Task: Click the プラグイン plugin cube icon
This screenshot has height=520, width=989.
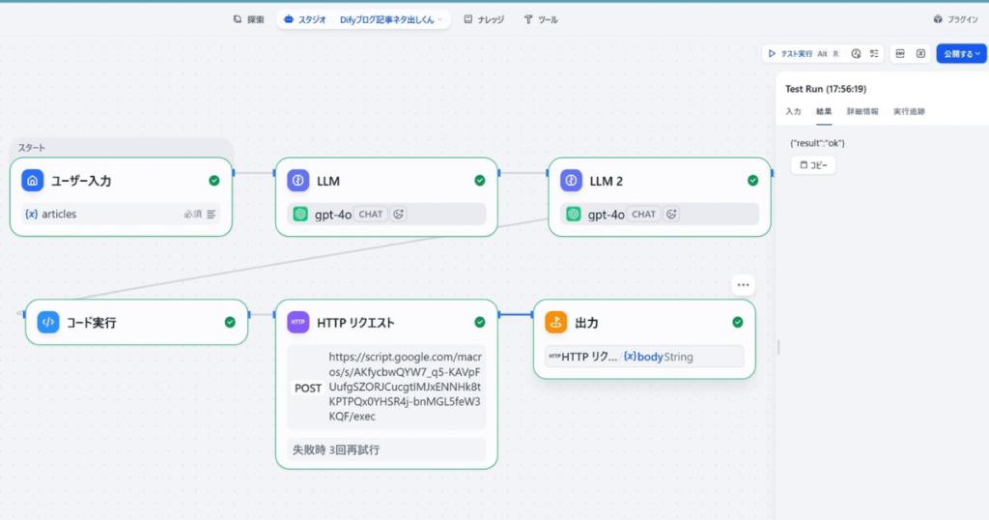Action: tap(938, 19)
